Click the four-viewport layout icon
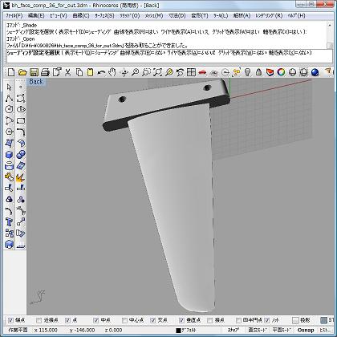The height and width of the screenshot is (337, 337). pyautogui.click(x=191, y=72)
